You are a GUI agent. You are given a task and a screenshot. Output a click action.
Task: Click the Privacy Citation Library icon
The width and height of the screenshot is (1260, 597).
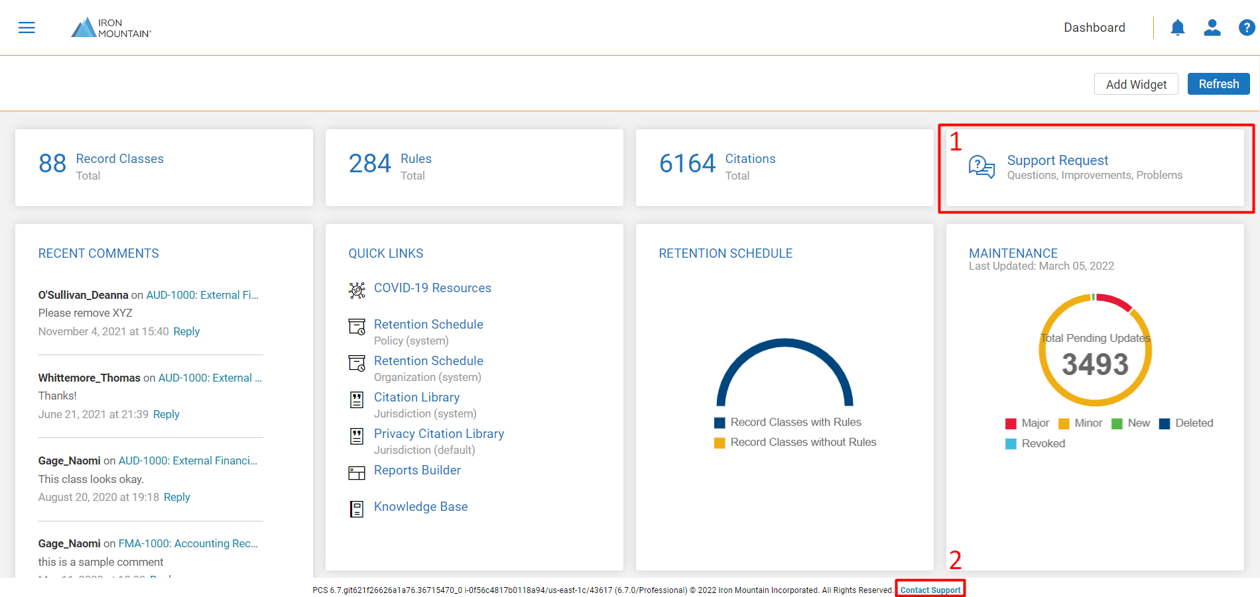tap(357, 436)
